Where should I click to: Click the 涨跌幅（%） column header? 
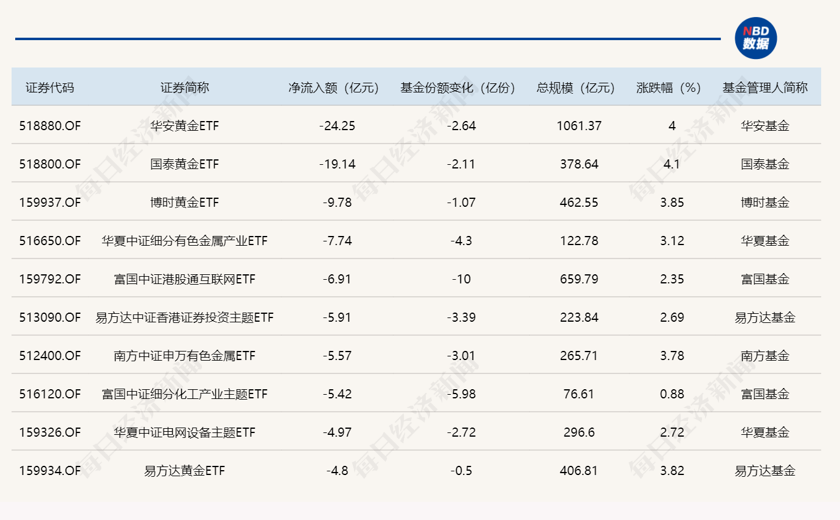click(x=672, y=88)
